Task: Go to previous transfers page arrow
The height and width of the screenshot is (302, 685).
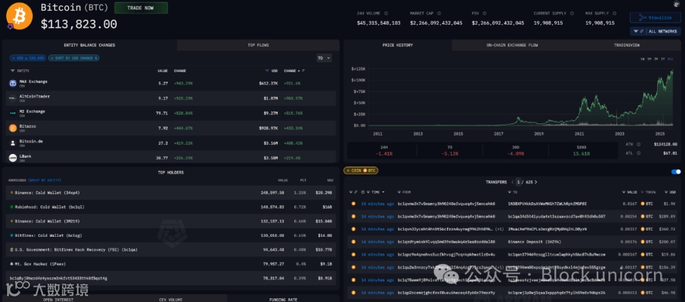Action: (x=512, y=182)
